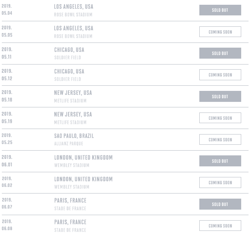Open London, United Kingdom 06.01 title
Image resolution: width=250 pixels, height=236 pixels.
[83, 157]
